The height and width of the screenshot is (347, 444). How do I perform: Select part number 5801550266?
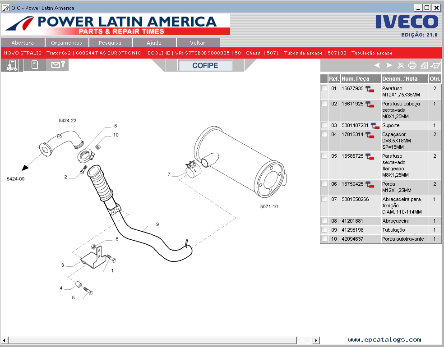pos(355,199)
